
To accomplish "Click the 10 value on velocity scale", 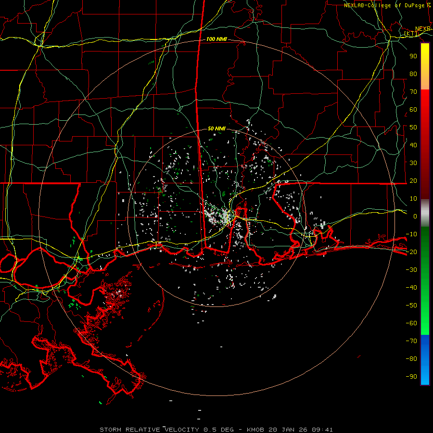I will coord(413,199).
